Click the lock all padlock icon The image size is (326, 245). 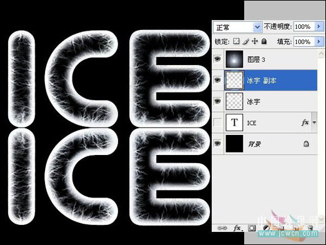pyautogui.click(x=264, y=41)
